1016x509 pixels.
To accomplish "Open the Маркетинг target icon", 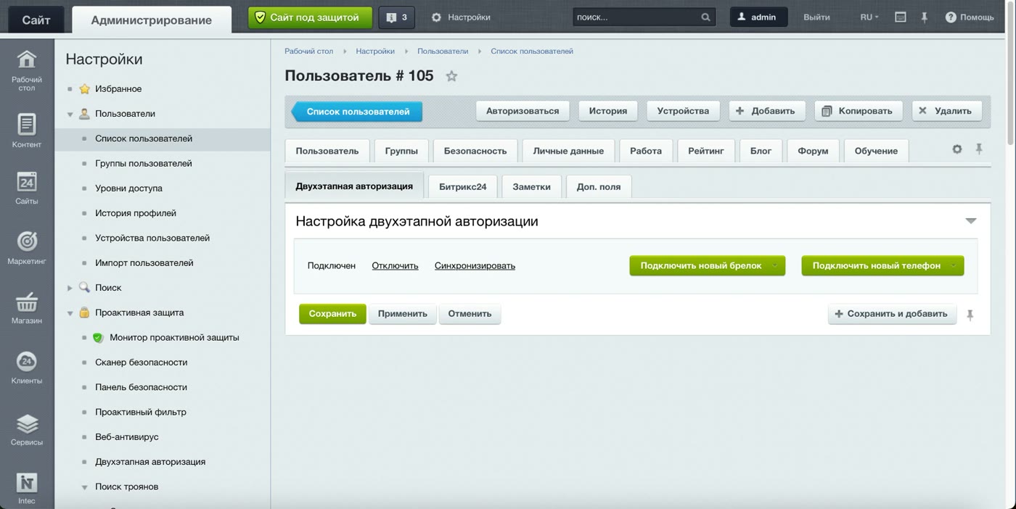I will tap(27, 241).
